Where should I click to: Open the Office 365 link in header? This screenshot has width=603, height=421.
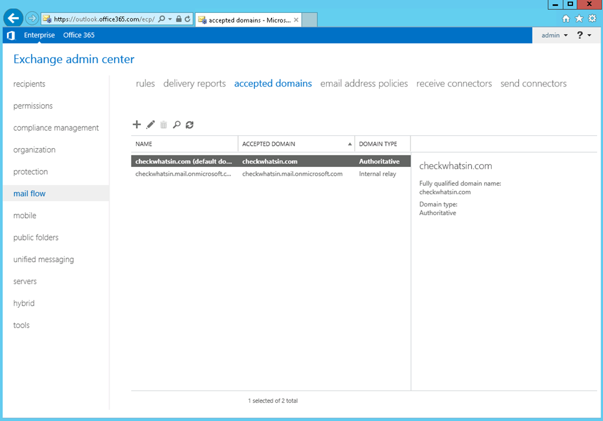[79, 35]
